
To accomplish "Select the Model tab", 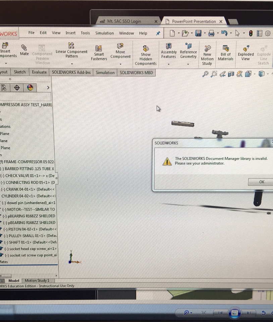I will tap(13, 280).
